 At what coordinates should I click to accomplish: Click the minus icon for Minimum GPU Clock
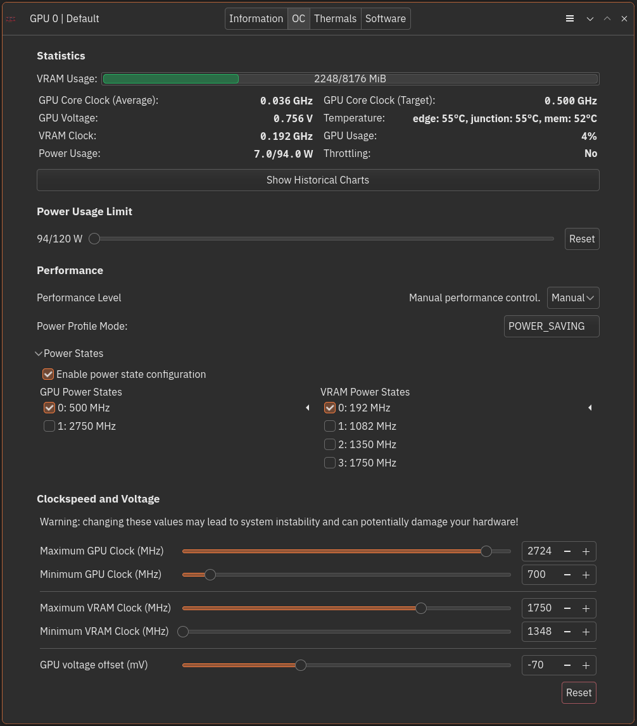click(x=567, y=575)
